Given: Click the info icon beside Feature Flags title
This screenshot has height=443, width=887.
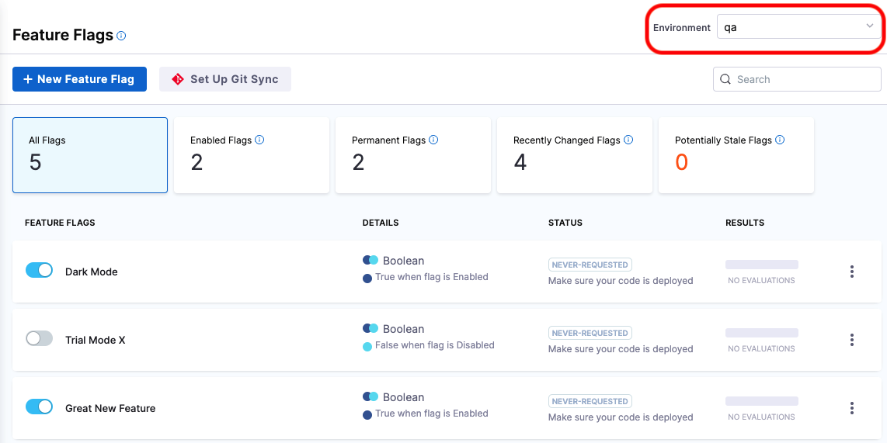Looking at the screenshot, I should pos(121,36).
